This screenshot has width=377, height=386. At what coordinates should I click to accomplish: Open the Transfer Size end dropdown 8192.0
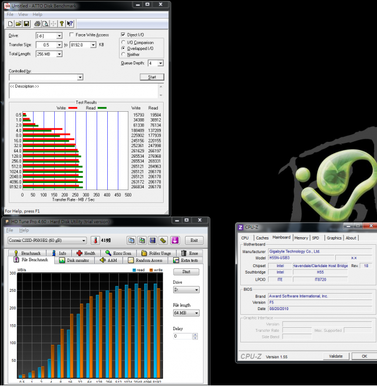pyautogui.click(x=93, y=45)
